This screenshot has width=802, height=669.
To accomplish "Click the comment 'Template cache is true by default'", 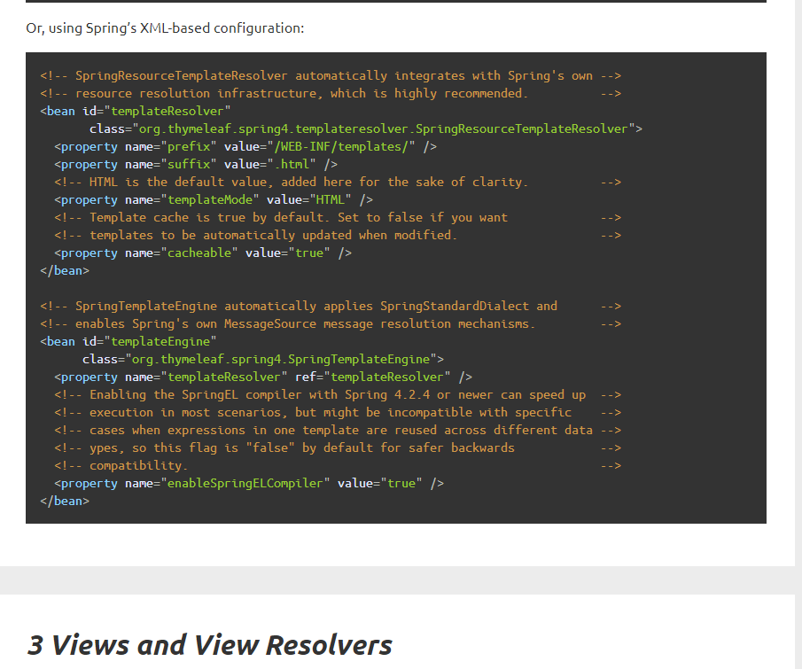I will click(x=338, y=217).
